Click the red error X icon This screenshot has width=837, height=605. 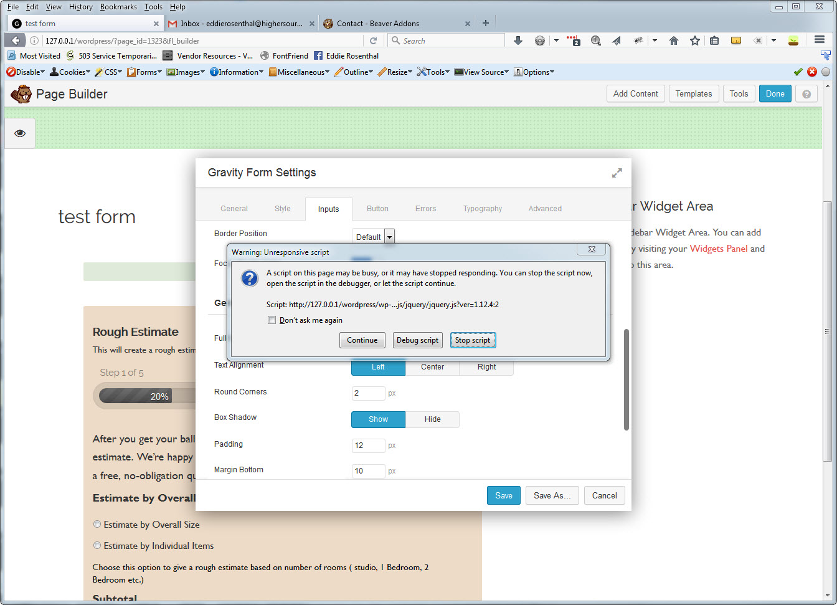click(812, 72)
